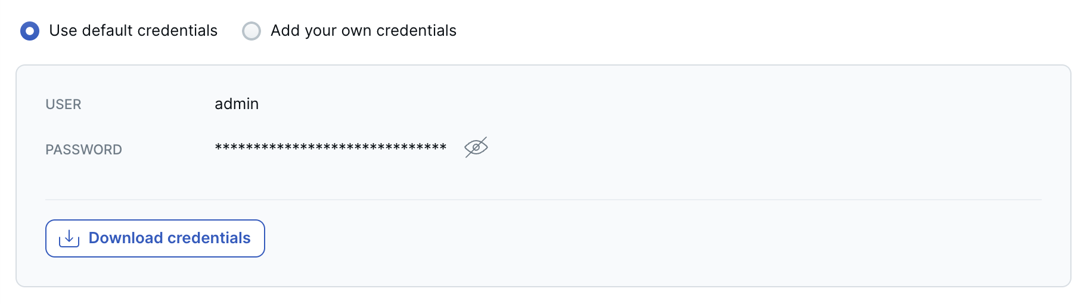Click the PASSWORD field label
Screen dimensions: 1087x304
pos(83,150)
